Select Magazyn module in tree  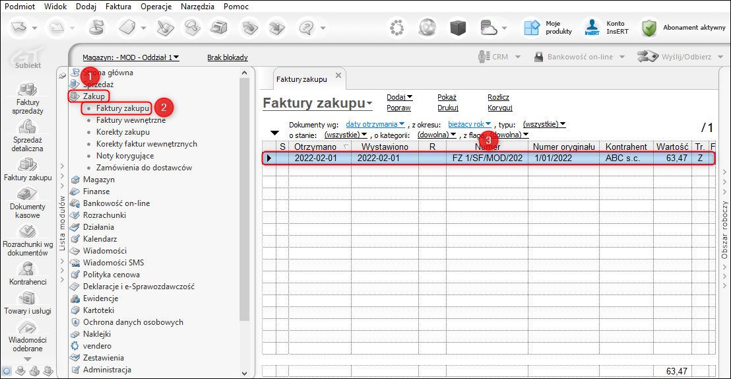(x=98, y=179)
